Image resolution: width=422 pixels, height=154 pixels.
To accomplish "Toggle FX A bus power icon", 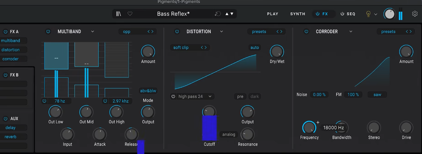I will click(x=5, y=32).
